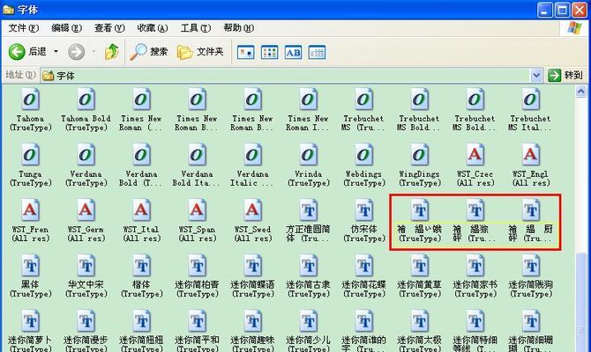The width and height of the screenshot is (591, 352).
Task: Expand the address bar dropdown arrow
Action: pos(536,76)
